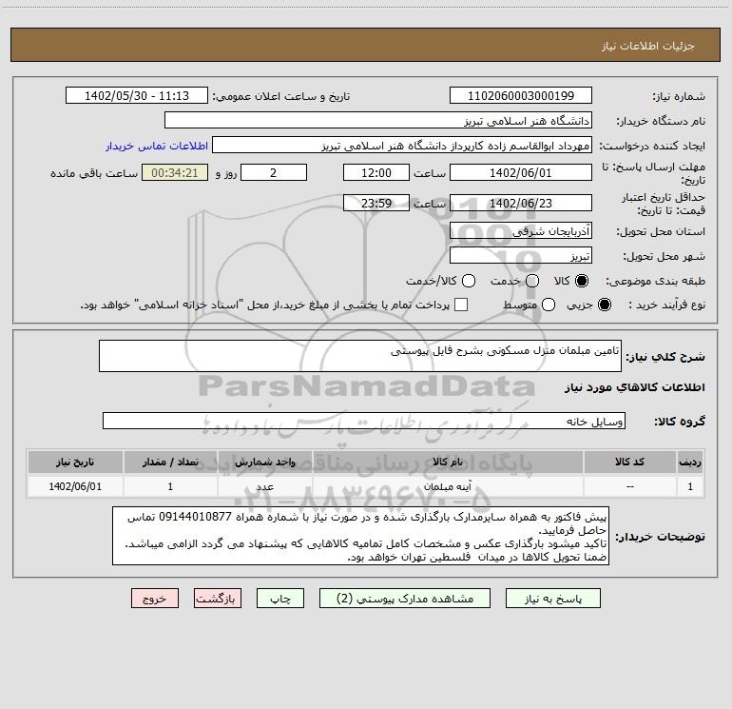732x709 pixels.
Task: Click delivery city field تبریز
Action: pyautogui.click(x=521, y=256)
